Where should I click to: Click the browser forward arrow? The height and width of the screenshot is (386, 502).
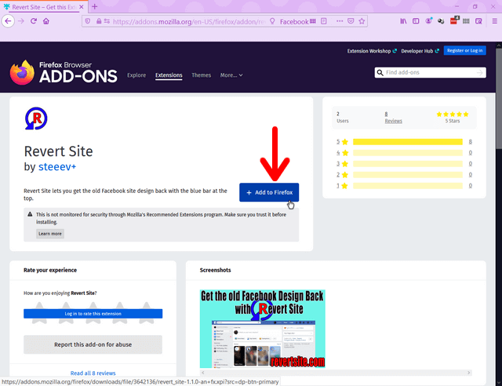21,21
